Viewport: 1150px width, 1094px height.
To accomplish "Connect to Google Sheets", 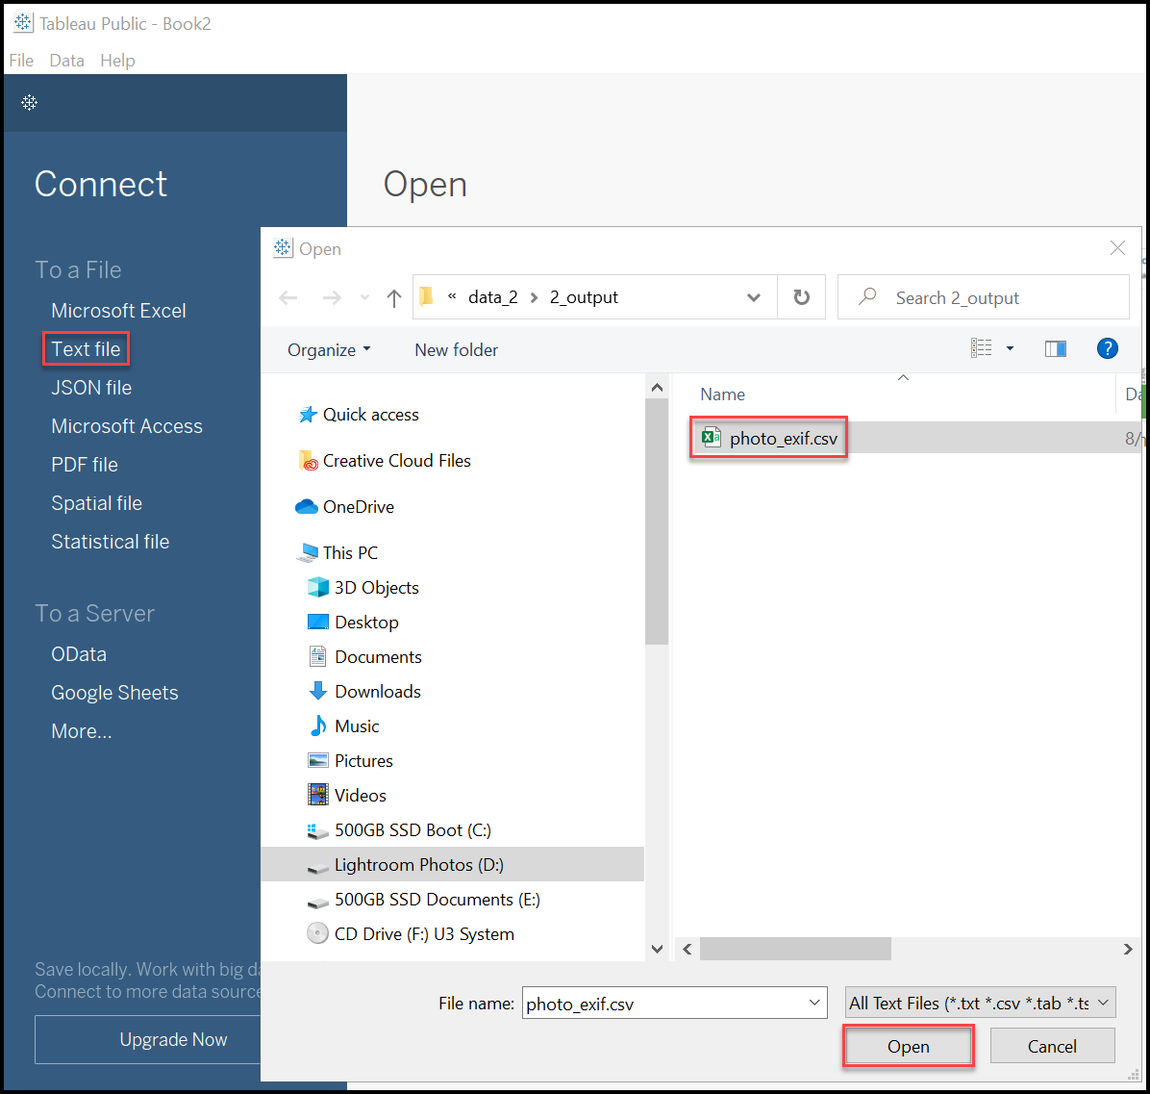I will (115, 693).
